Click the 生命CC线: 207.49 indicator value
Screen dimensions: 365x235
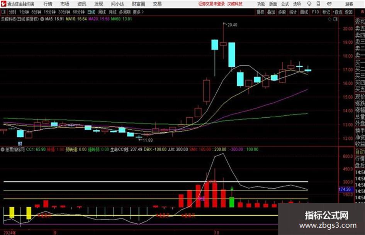(126, 149)
